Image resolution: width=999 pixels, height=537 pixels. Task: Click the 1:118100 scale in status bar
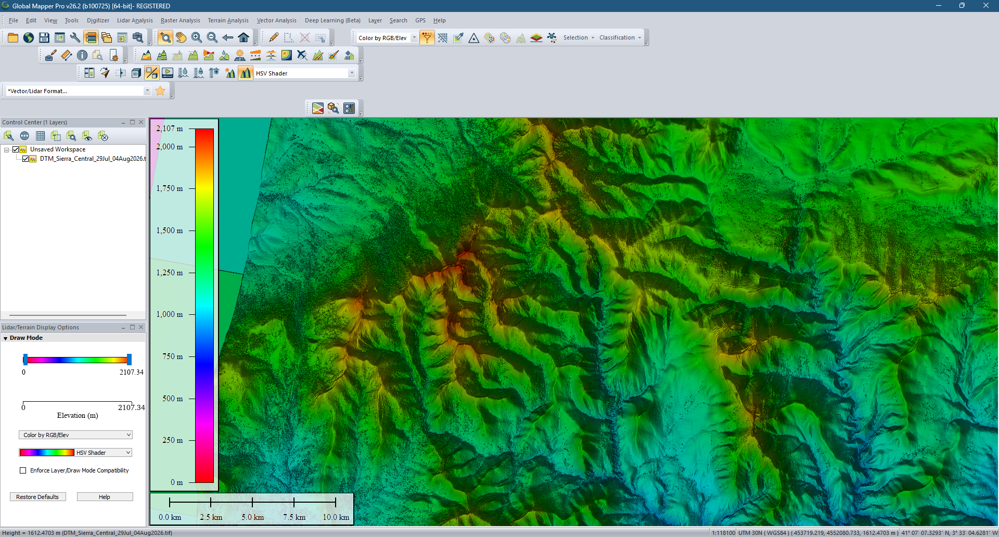point(723,533)
